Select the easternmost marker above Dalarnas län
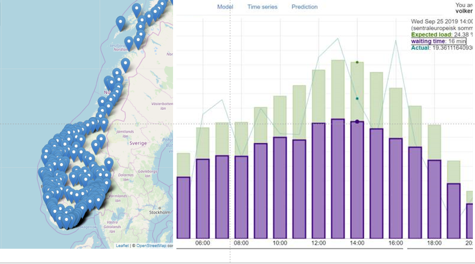 click(109, 164)
